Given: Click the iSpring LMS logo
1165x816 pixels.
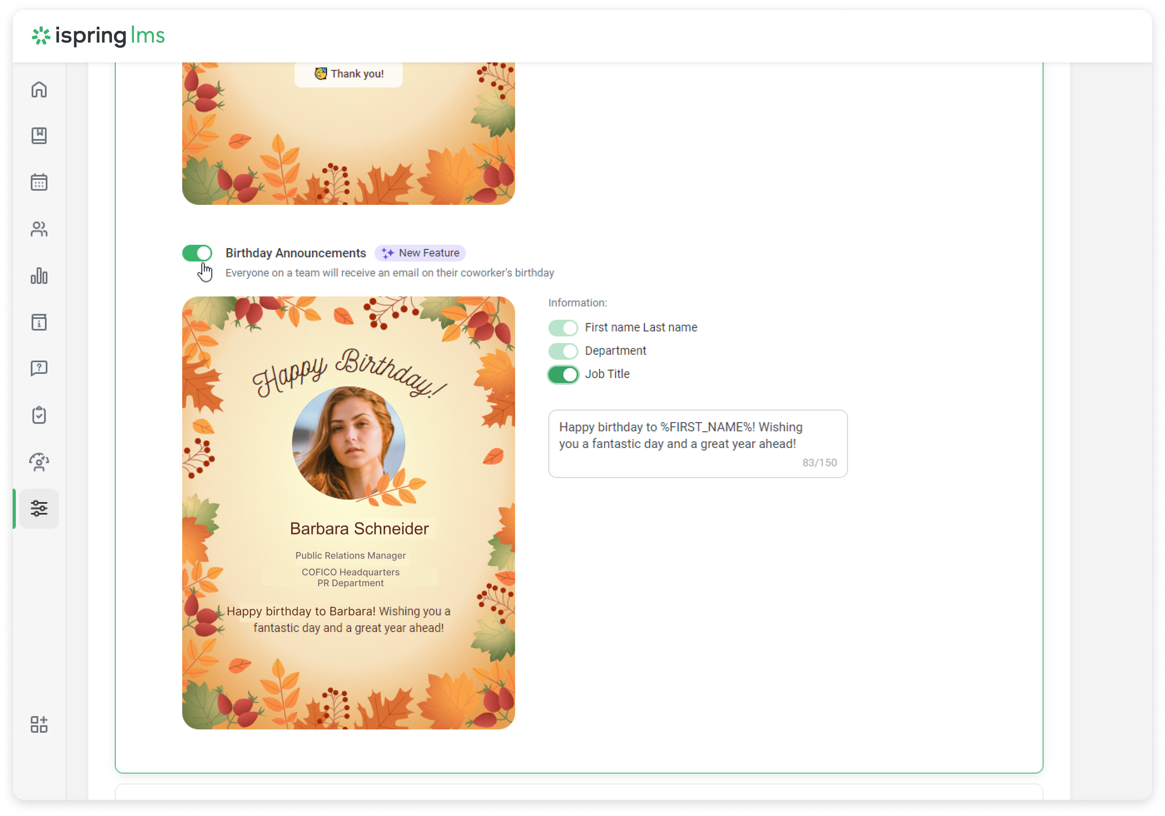Looking at the screenshot, I should 99,35.
